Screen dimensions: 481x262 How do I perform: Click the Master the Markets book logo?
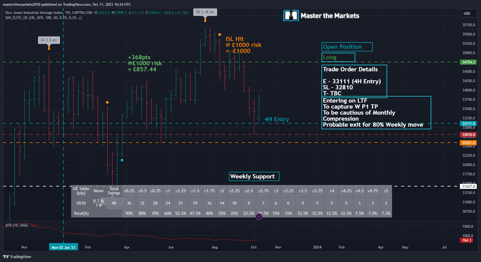pyautogui.click(x=291, y=16)
